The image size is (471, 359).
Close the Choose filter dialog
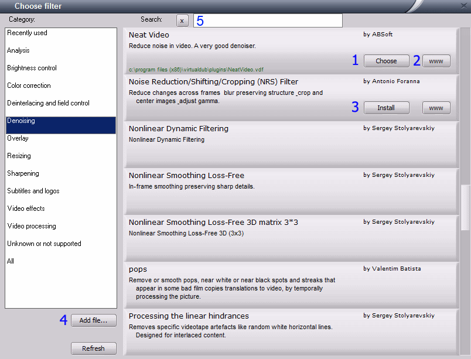(x=464, y=6)
